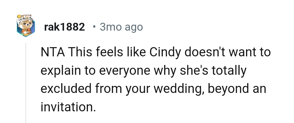Open the rak1882 profile via username
This screenshot has height=123, width=294.
pyautogui.click(x=64, y=27)
